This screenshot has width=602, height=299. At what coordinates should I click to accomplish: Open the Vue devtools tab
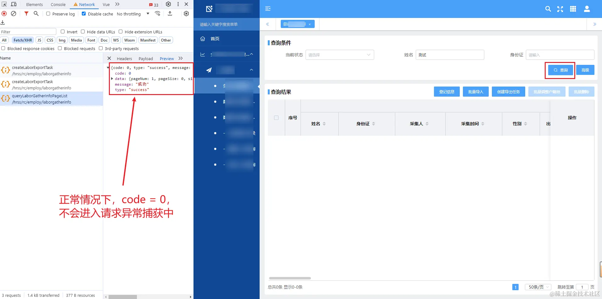(106, 4)
